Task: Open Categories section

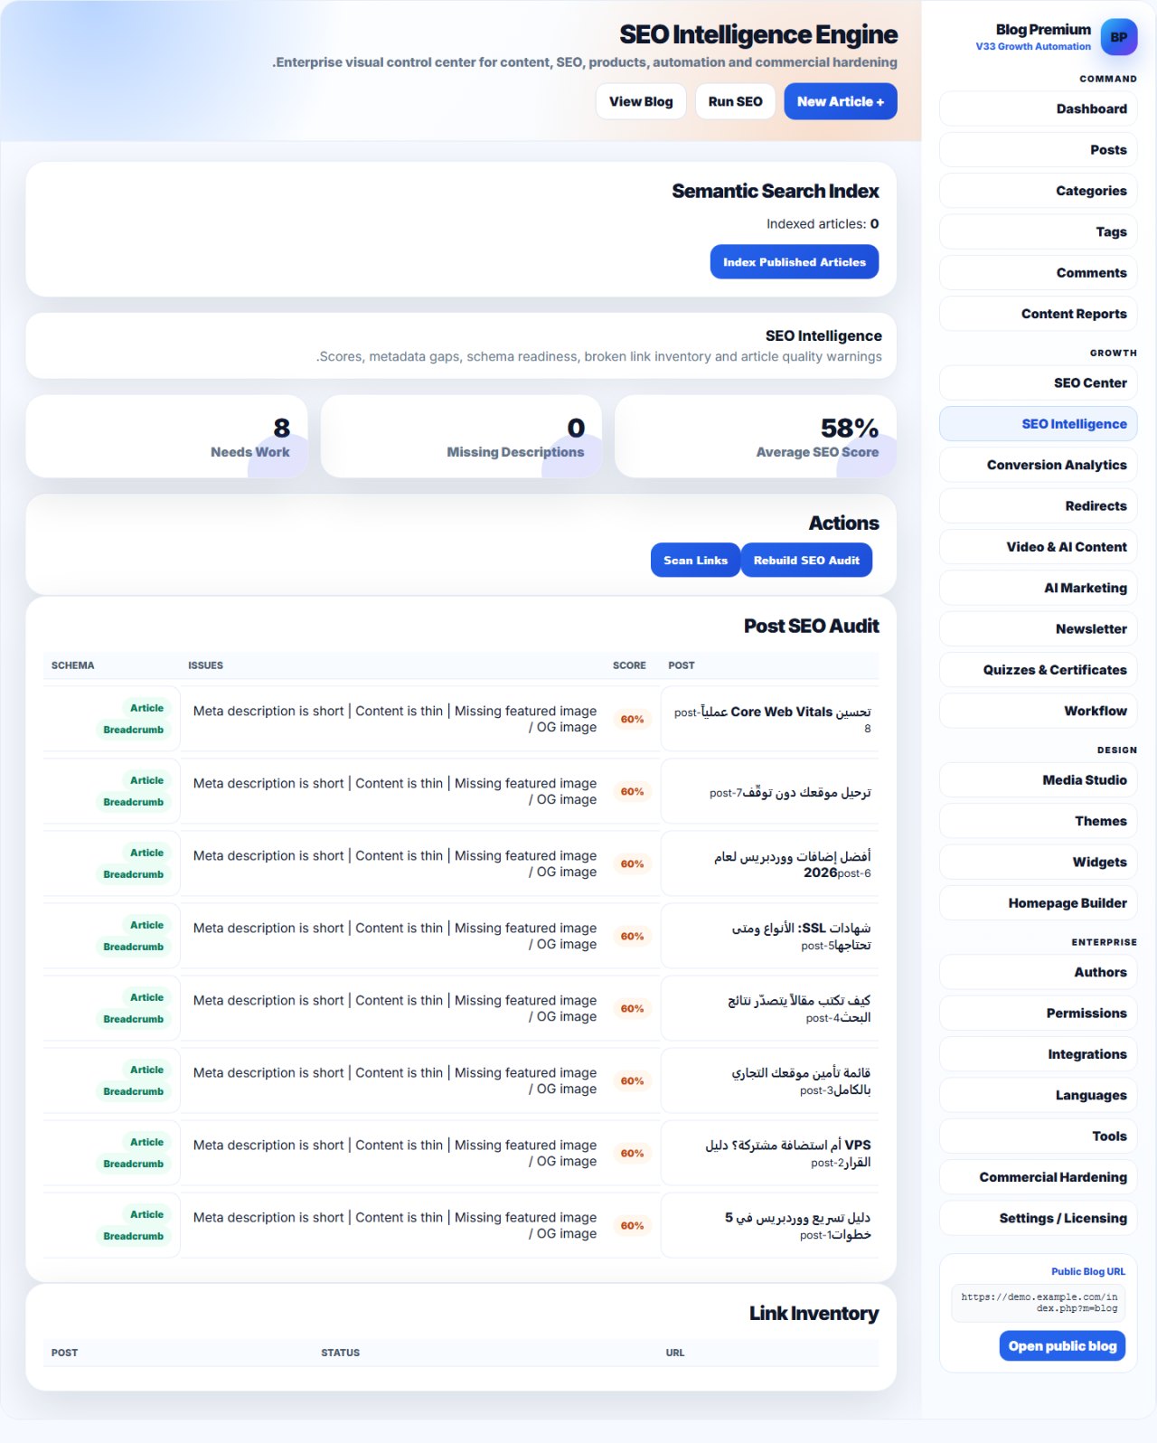Action: pos(1038,191)
